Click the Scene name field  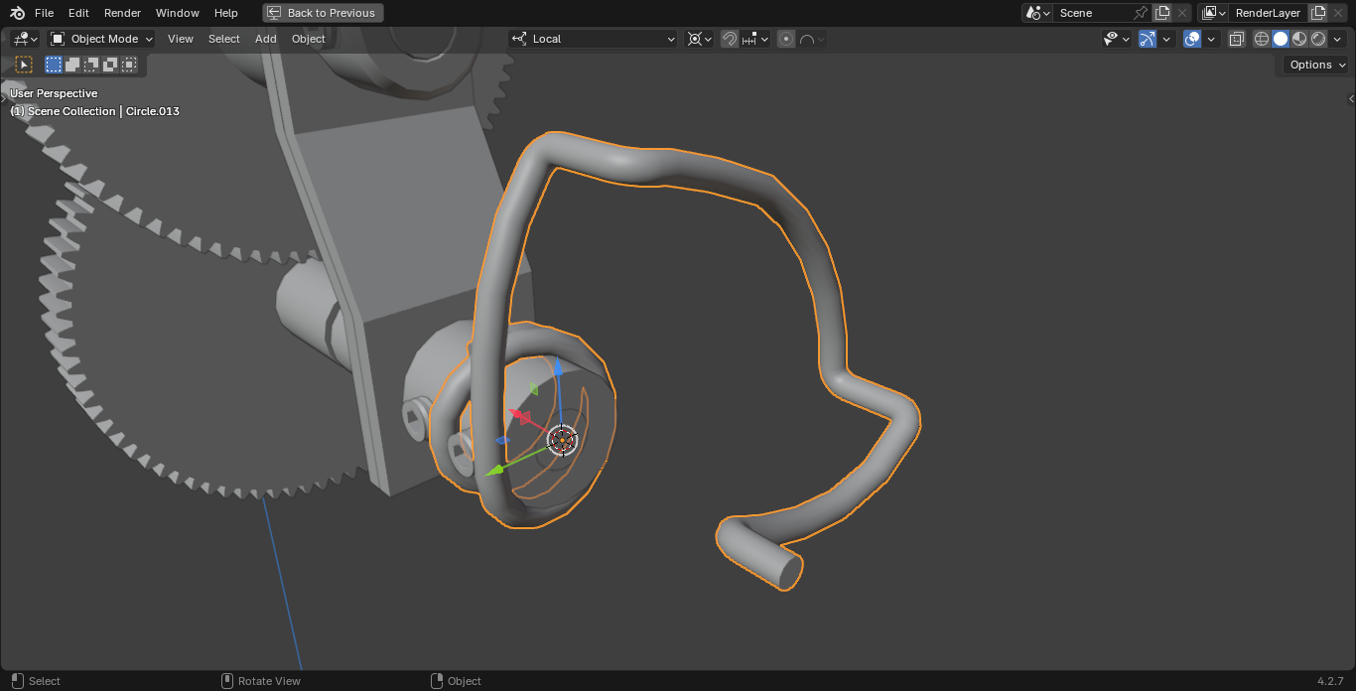point(1091,13)
